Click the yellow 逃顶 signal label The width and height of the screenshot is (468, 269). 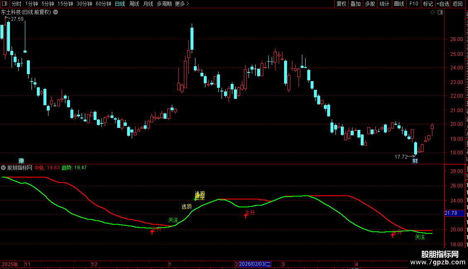tap(186, 207)
